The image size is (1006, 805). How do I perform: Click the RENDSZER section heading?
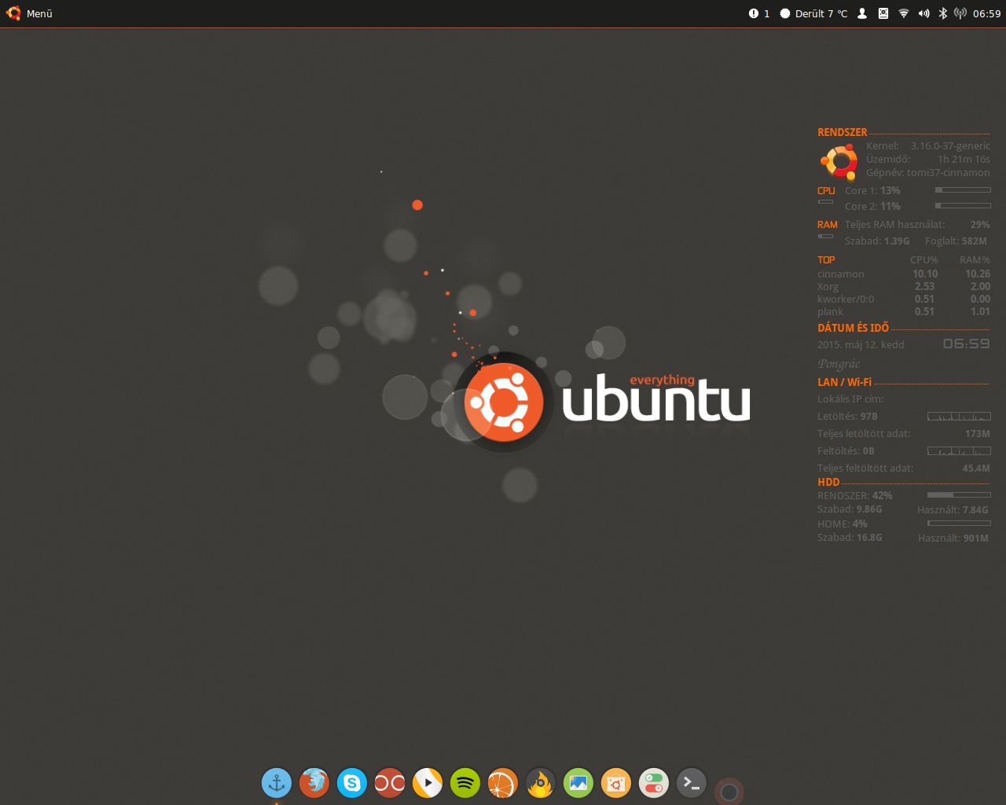pos(843,132)
